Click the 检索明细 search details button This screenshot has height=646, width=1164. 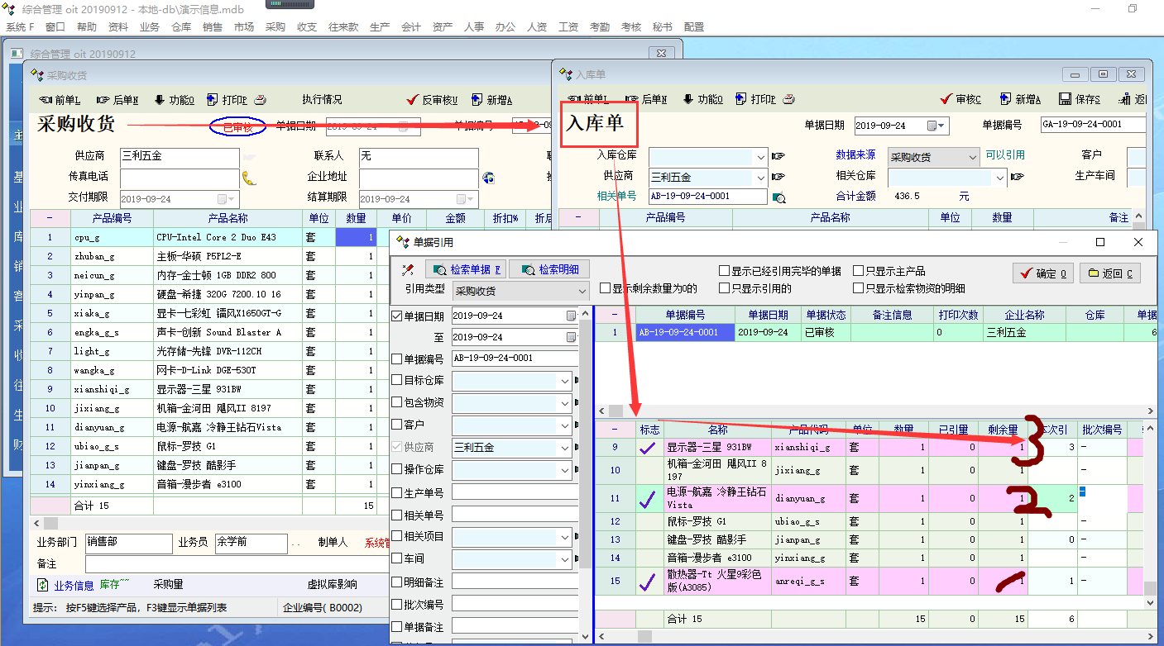click(x=550, y=269)
